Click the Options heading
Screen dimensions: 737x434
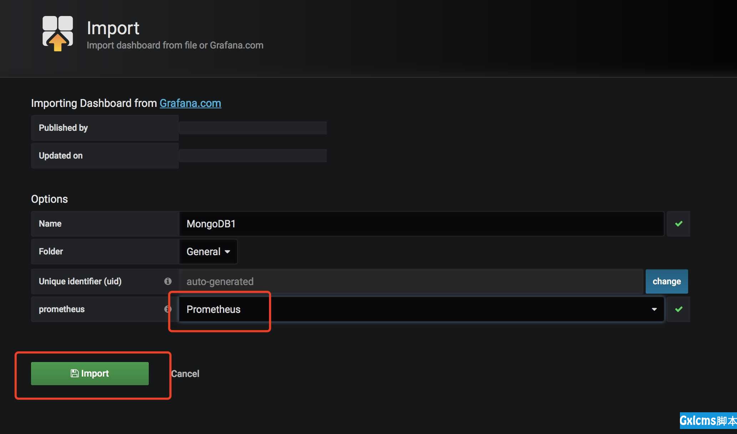[x=49, y=199]
